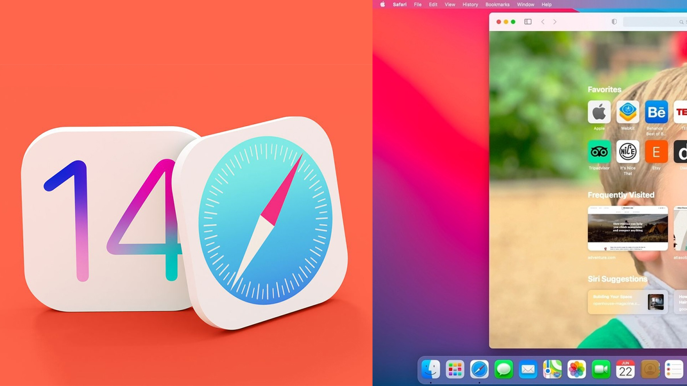Open the Apple logo menu
The width and height of the screenshot is (687, 386).
[x=382, y=5]
